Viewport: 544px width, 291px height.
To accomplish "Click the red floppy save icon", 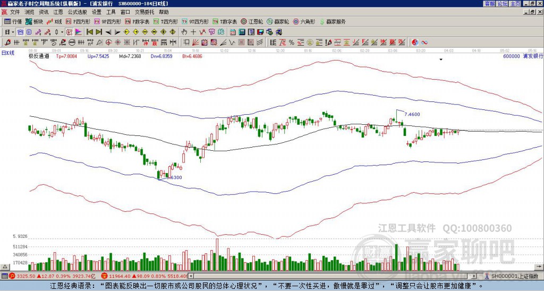I will [260, 32].
